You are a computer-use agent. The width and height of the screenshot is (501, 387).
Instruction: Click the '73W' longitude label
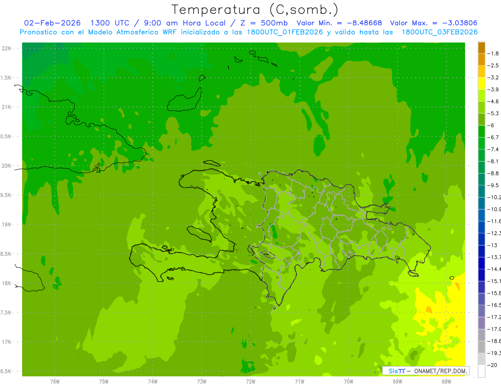click(202, 381)
